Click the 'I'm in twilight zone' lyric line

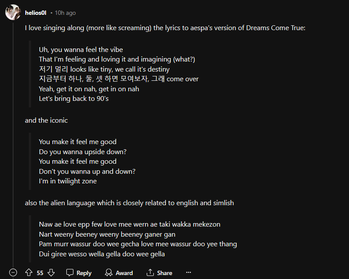[68, 181]
